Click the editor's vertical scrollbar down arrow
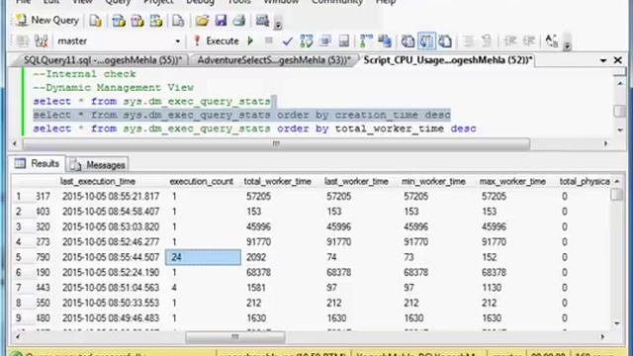The width and height of the screenshot is (633, 356). tap(620, 130)
